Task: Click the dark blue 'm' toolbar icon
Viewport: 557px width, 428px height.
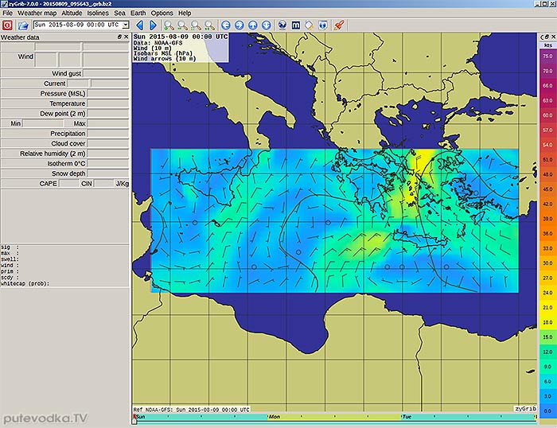Action: coord(296,25)
